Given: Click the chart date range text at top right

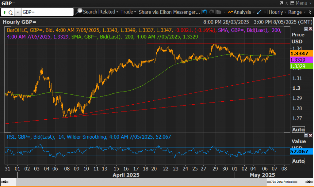Looking at the screenshot, I should (258, 22).
